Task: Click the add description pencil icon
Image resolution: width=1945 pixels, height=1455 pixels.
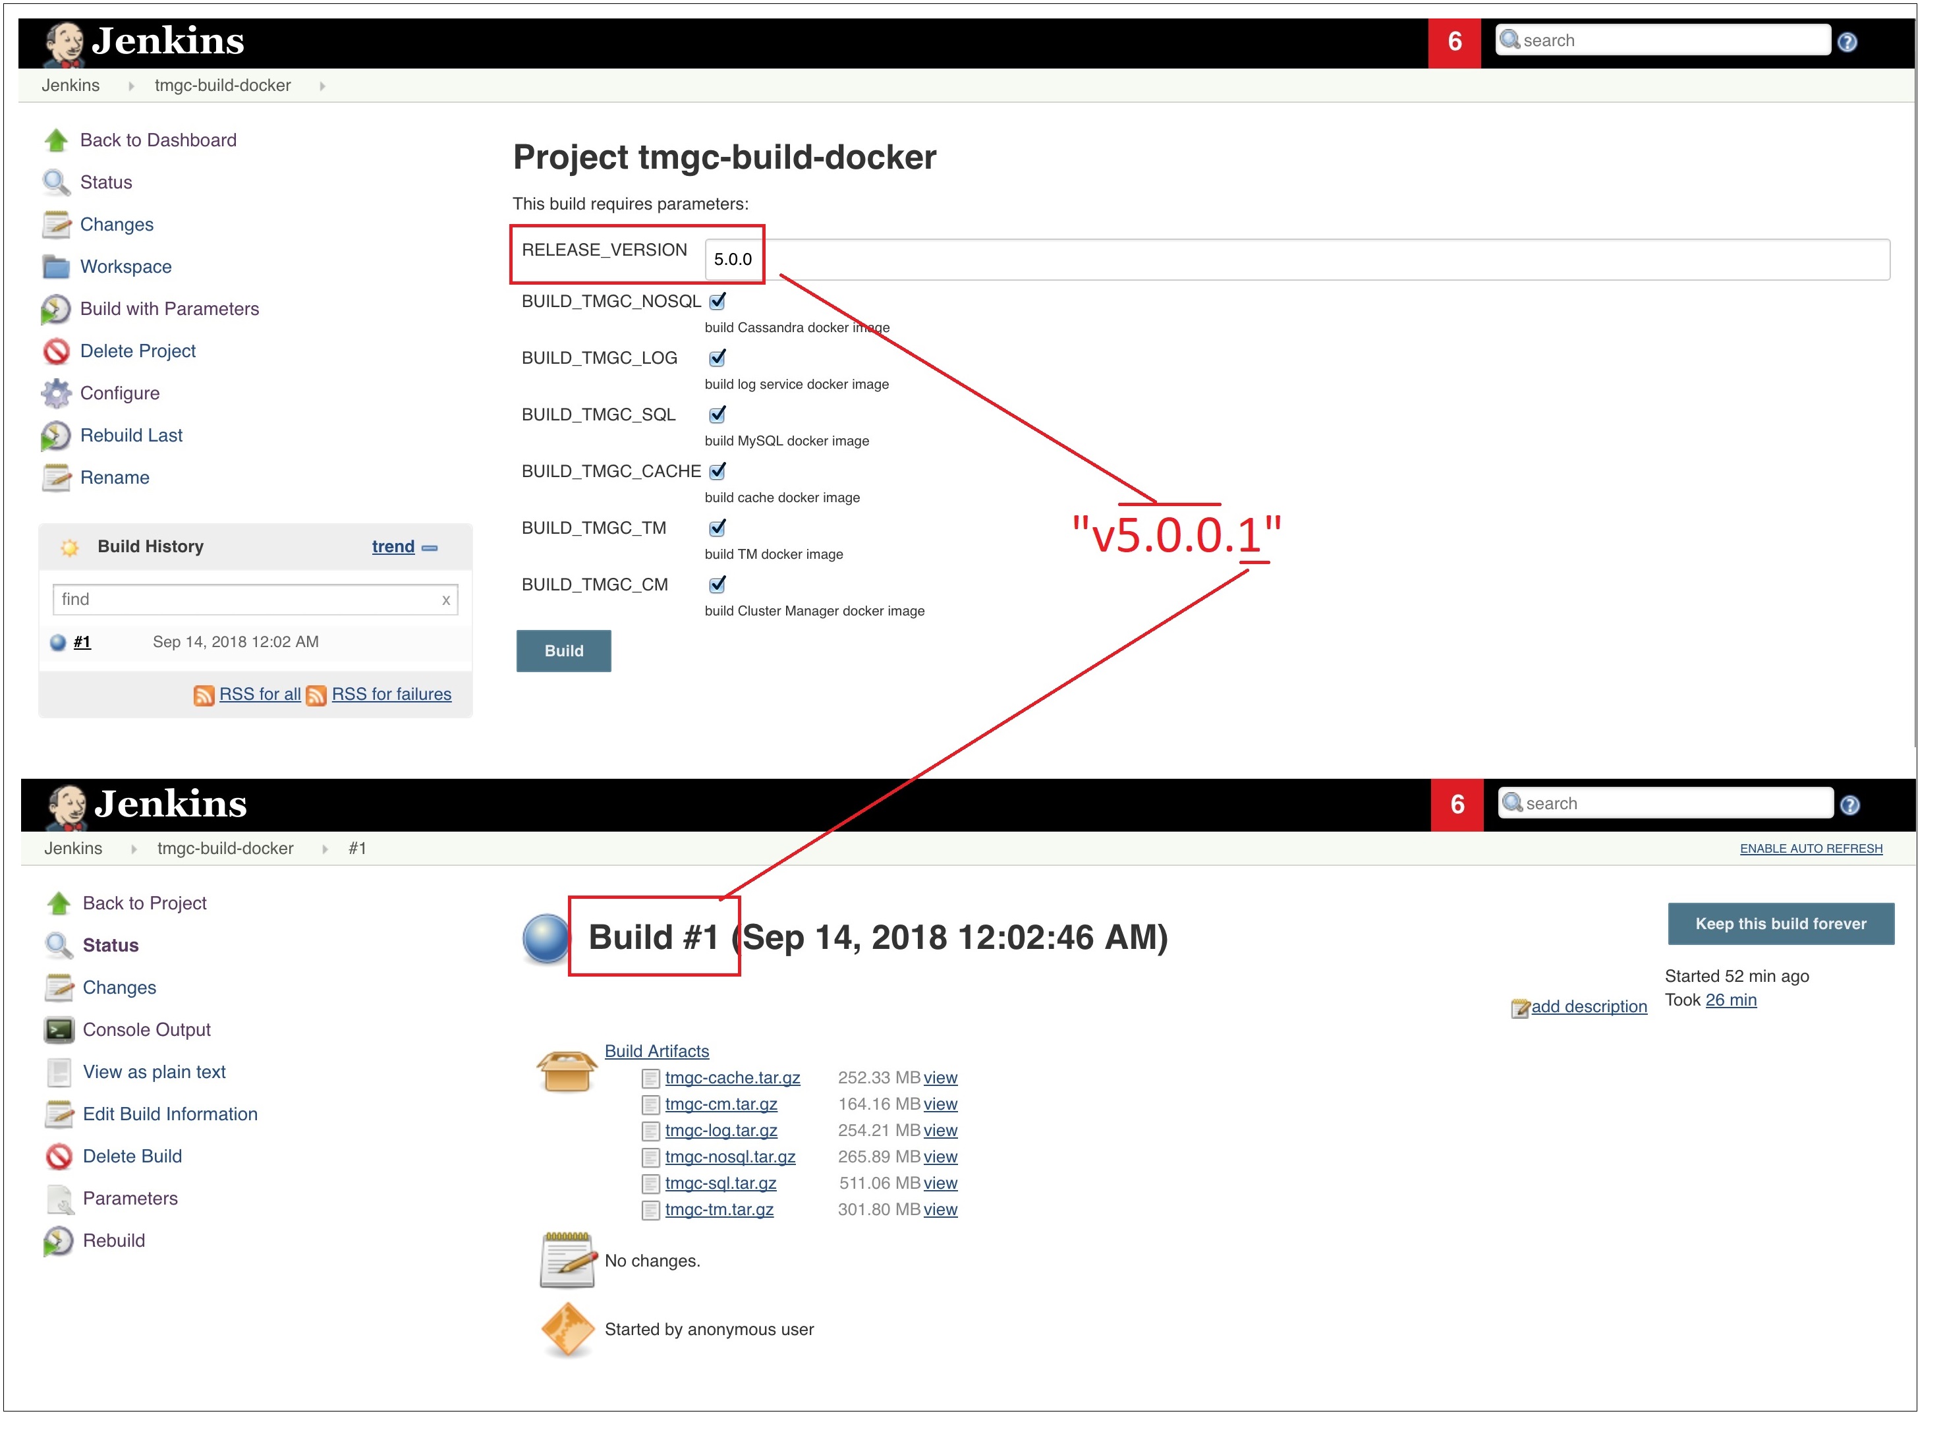Action: [x=1520, y=1008]
